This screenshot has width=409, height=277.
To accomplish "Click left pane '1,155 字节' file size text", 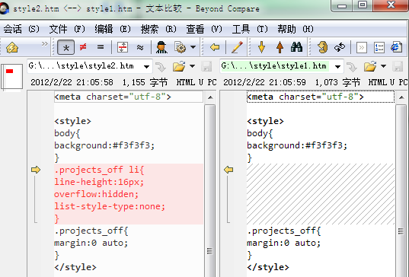I will pos(145,83).
